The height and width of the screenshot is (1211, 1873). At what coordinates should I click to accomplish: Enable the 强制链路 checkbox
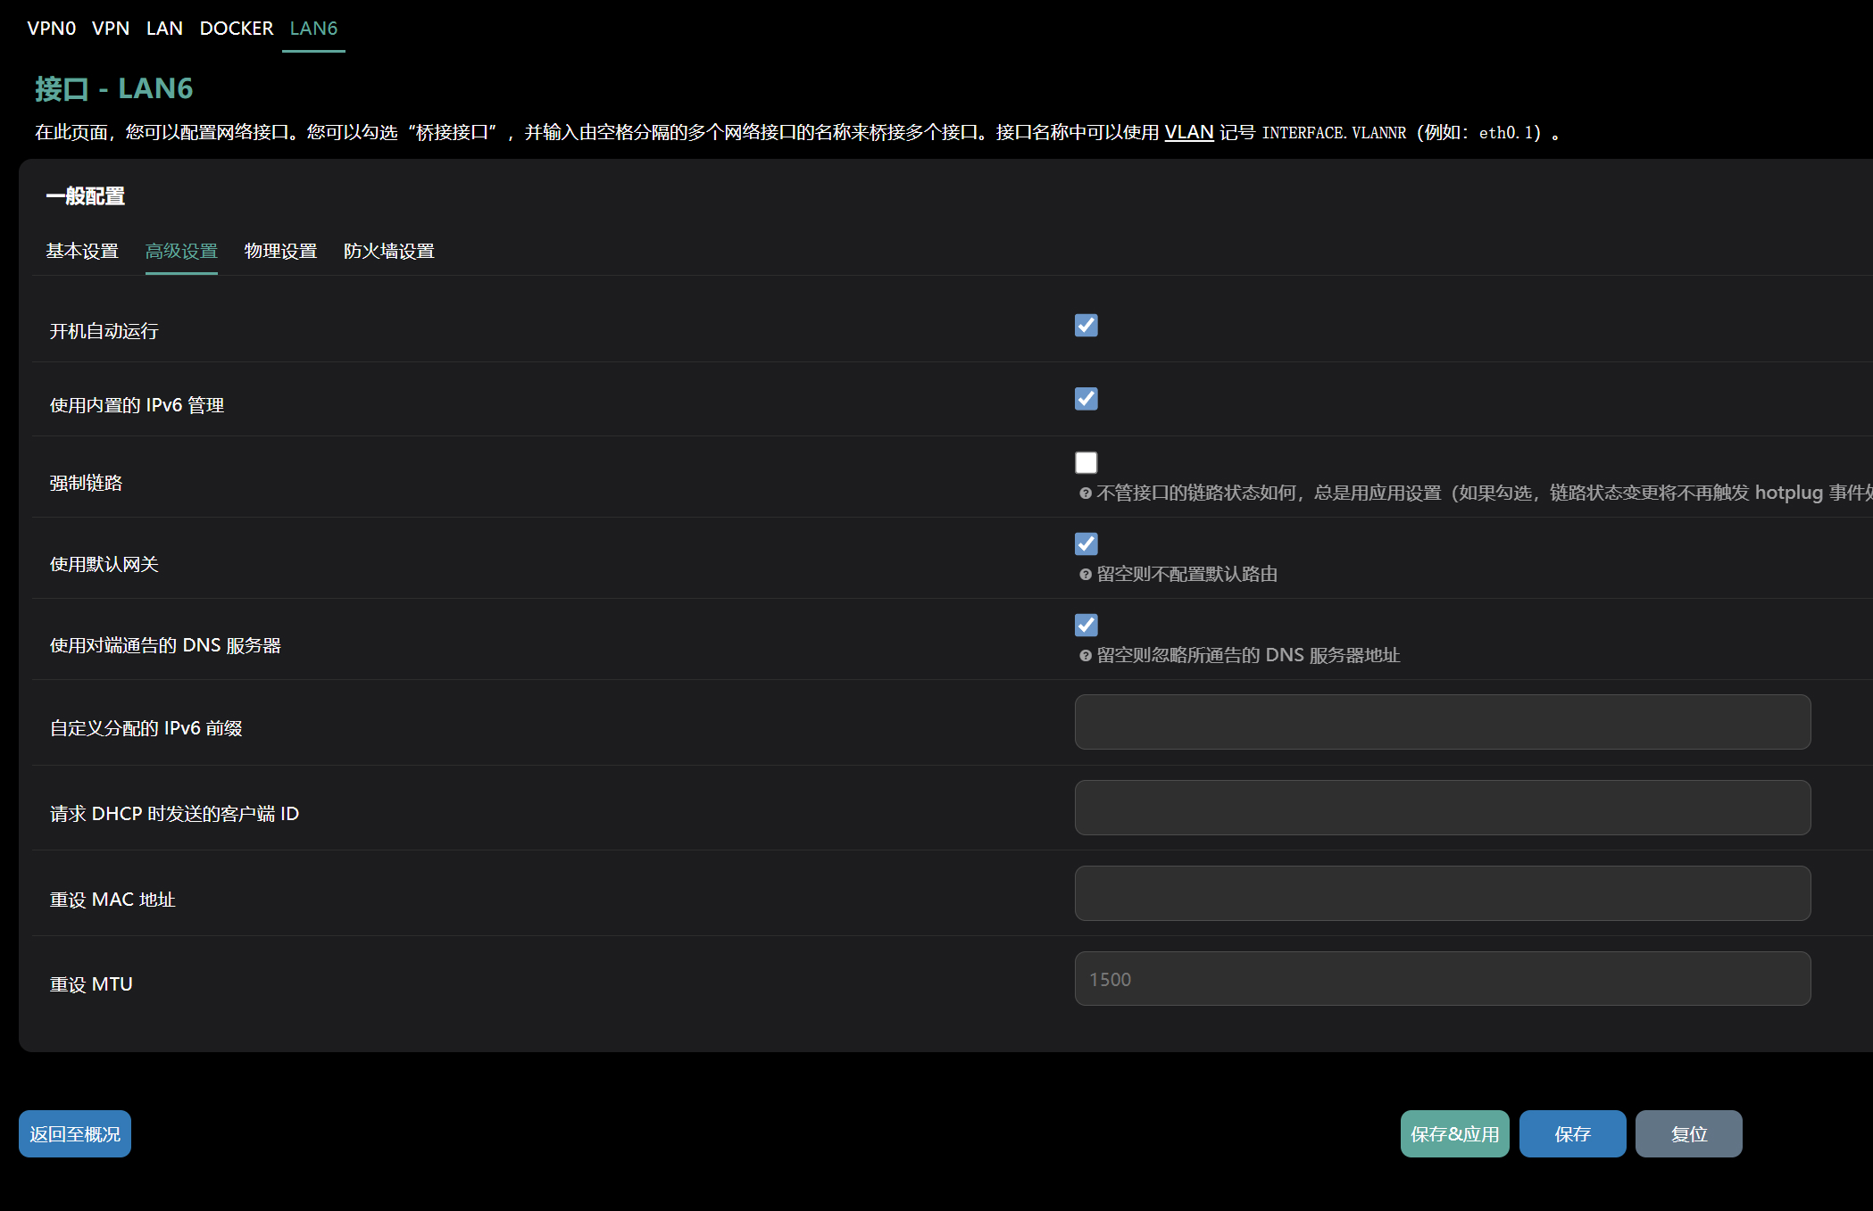(1086, 462)
